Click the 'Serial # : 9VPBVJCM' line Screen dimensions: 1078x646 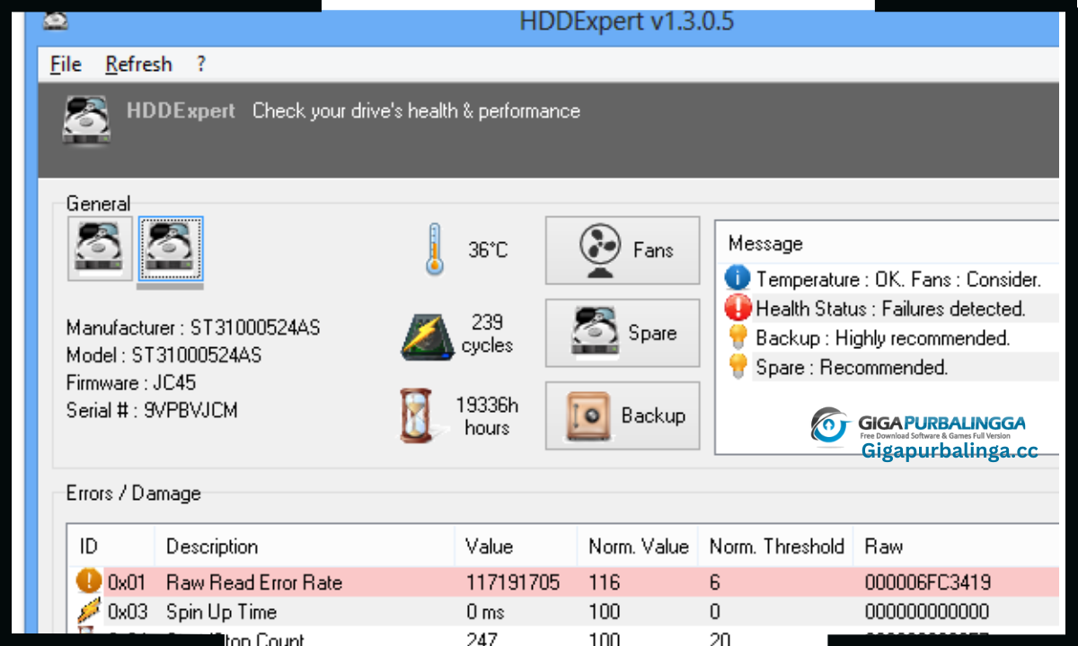click(152, 410)
